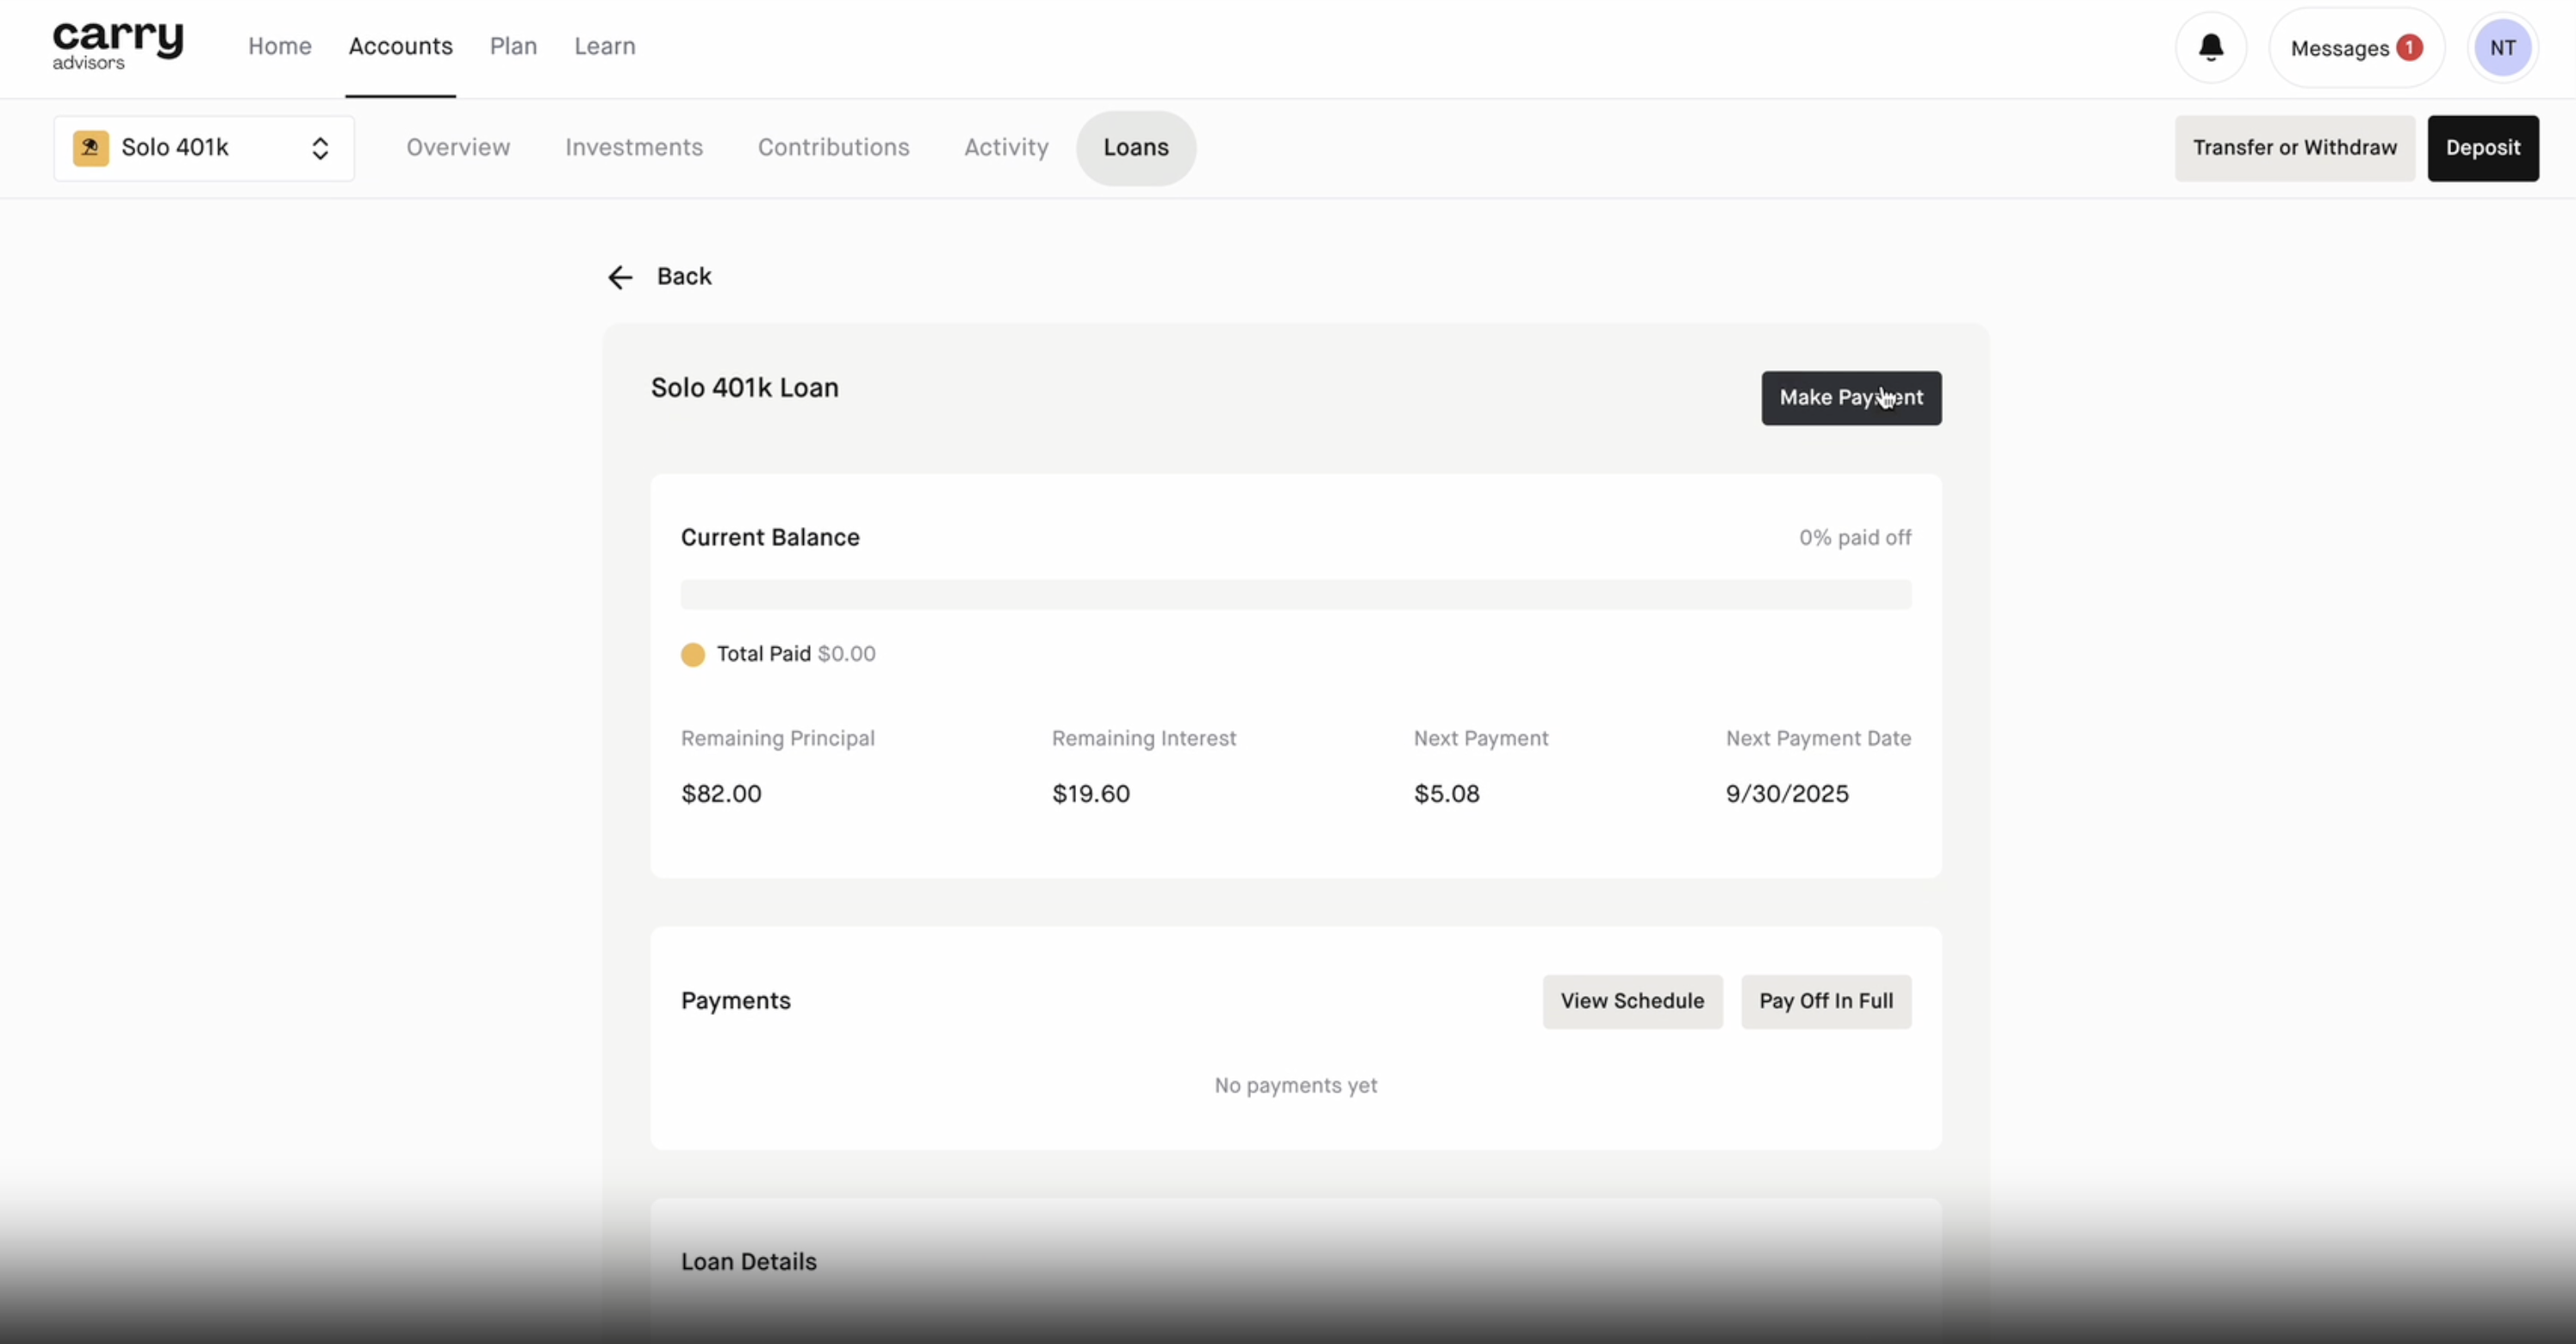Click the Solo 401k Loan heading
The image size is (2576, 1344).
point(745,388)
